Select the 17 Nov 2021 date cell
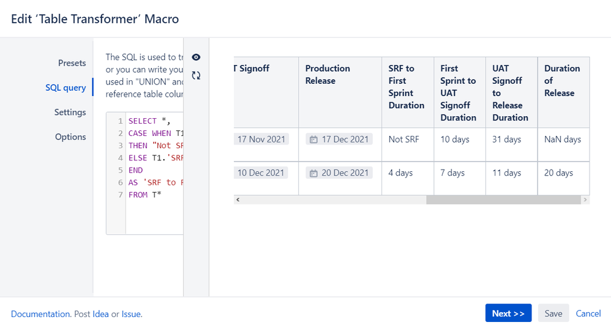This screenshot has height=325, width=611. 261,140
